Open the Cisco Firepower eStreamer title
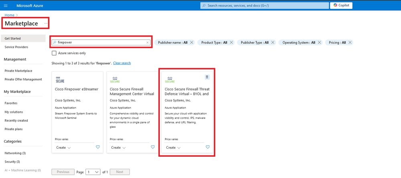Screen dimensions: 401x178 (77, 89)
